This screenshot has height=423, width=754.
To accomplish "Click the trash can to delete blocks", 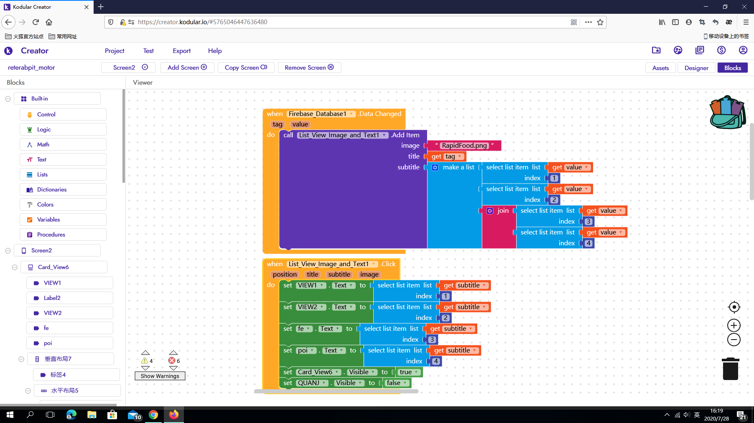I will click(x=730, y=369).
